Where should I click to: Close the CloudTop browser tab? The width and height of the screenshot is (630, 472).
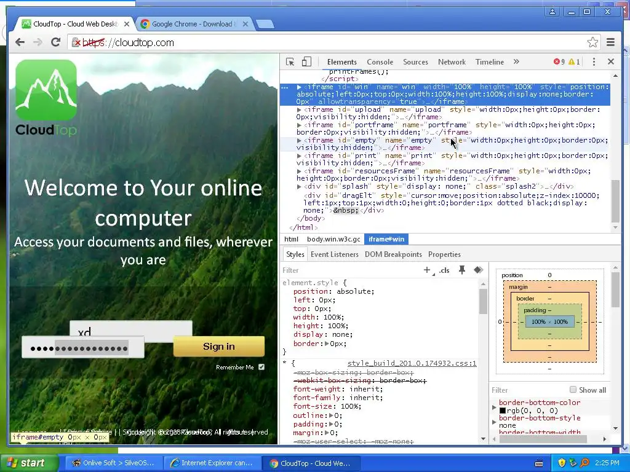click(127, 24)
